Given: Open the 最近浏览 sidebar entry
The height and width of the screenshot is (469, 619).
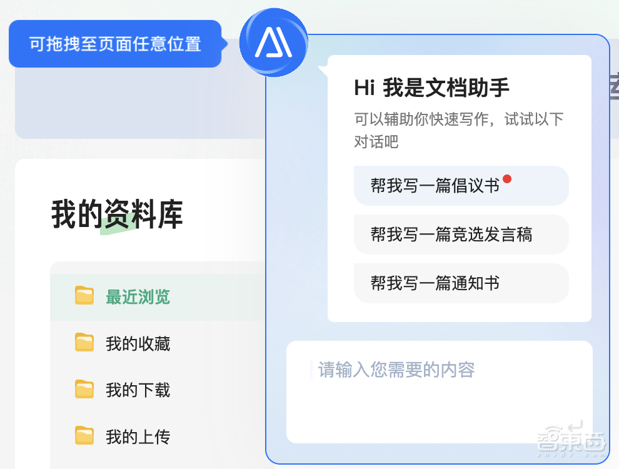Looking at the screenshot, I should click(138, 296).
